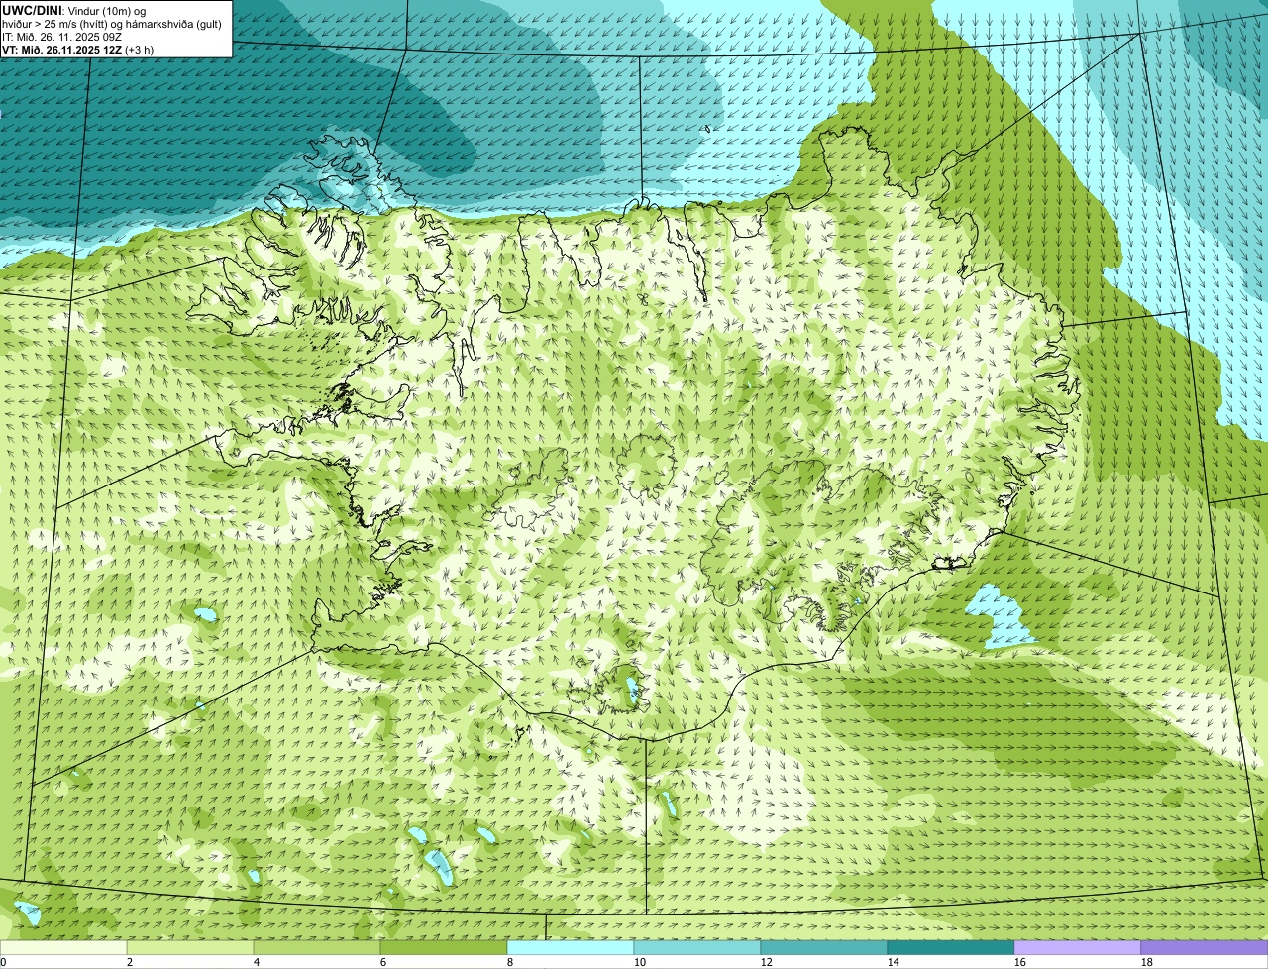Click the "6" label on the color scale
This screenshot has height=969, width=1268.
[383, 962]
